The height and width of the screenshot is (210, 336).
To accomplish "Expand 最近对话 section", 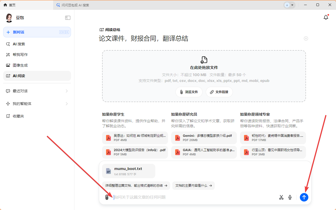I will tap(37, 91).
